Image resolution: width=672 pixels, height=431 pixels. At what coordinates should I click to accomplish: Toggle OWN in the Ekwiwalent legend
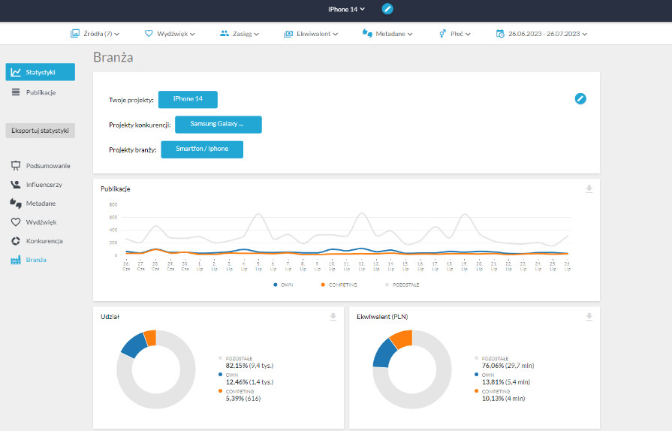(x=484, y=375)
